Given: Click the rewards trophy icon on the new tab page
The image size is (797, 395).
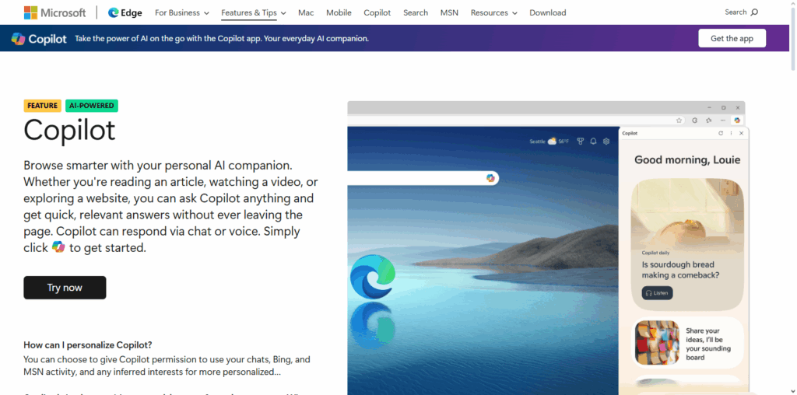Looking at the screenshot, I should click(x=581, y=142).
